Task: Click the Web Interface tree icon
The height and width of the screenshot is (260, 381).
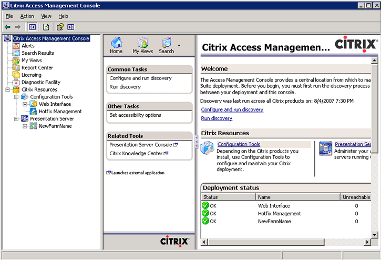Action: (33, 104)
